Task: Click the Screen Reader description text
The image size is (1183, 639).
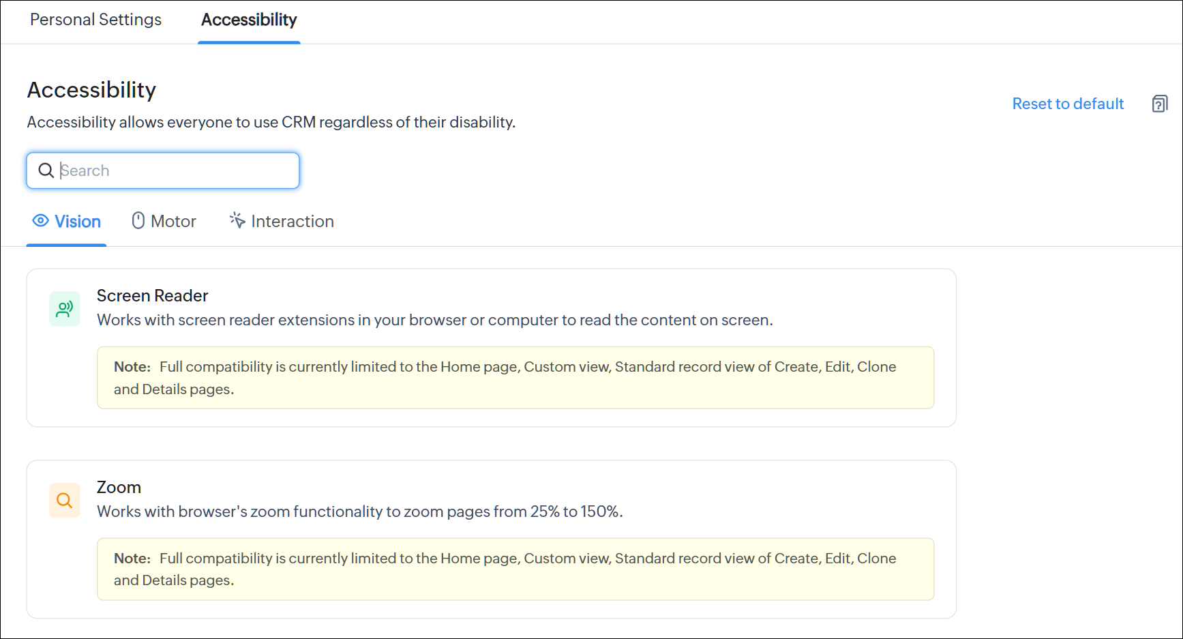Action: (434, 320)
